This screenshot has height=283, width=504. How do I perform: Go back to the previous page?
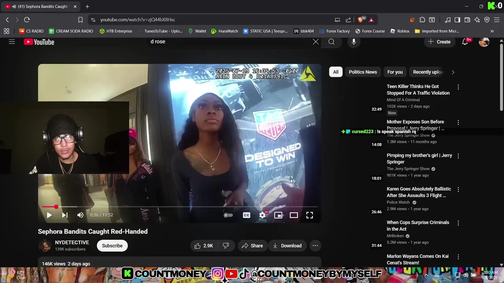coord(7,20)
